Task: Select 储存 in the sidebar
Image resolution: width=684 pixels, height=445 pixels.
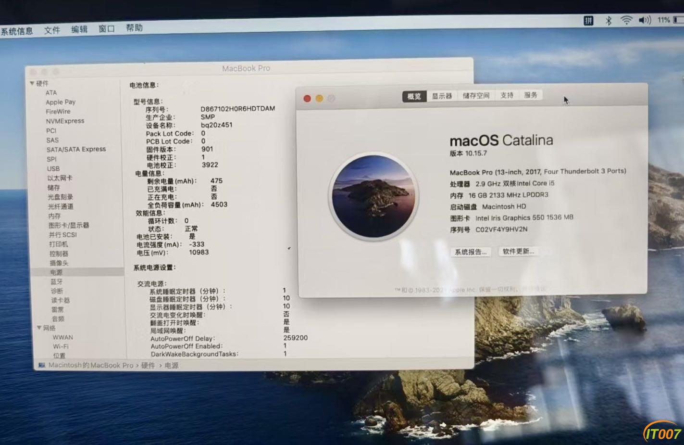Action: (54, 188)
